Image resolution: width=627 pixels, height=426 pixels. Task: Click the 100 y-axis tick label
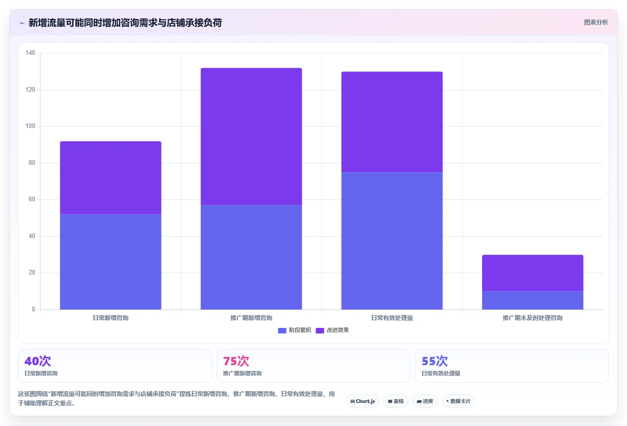tap(30, 126)
